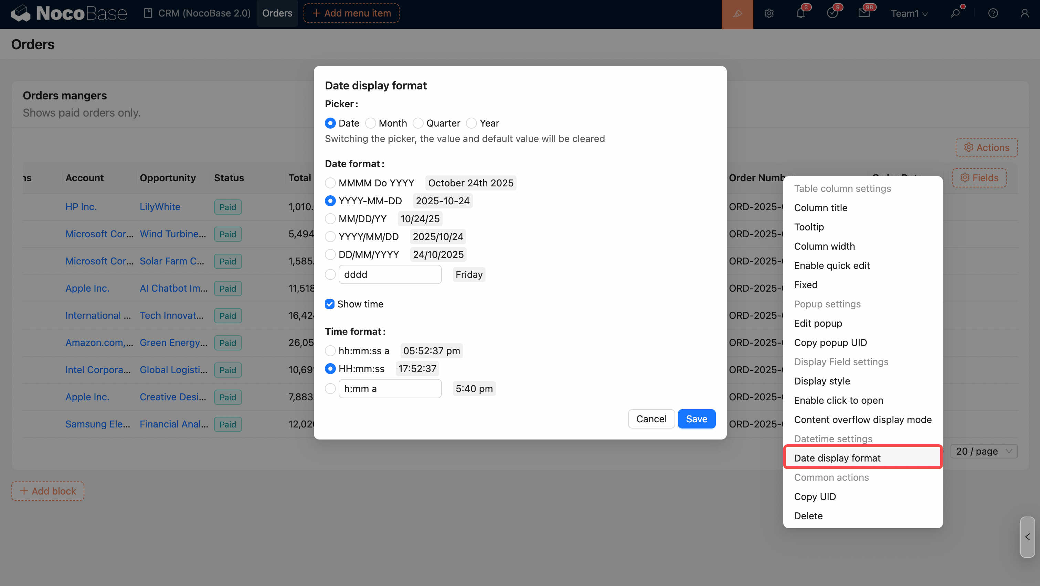Click Cancel in the dialog
This screenshot has height=586, width=1040.
pyautogui.click(x=651, y=419)
